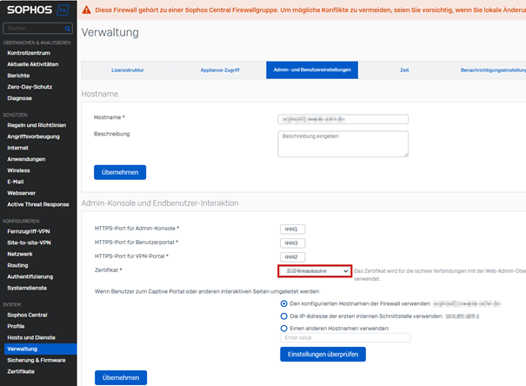The height and width of the screenshot is (386, 526).
Task: Click the Beschreibung text area
Action: (343, 143)
